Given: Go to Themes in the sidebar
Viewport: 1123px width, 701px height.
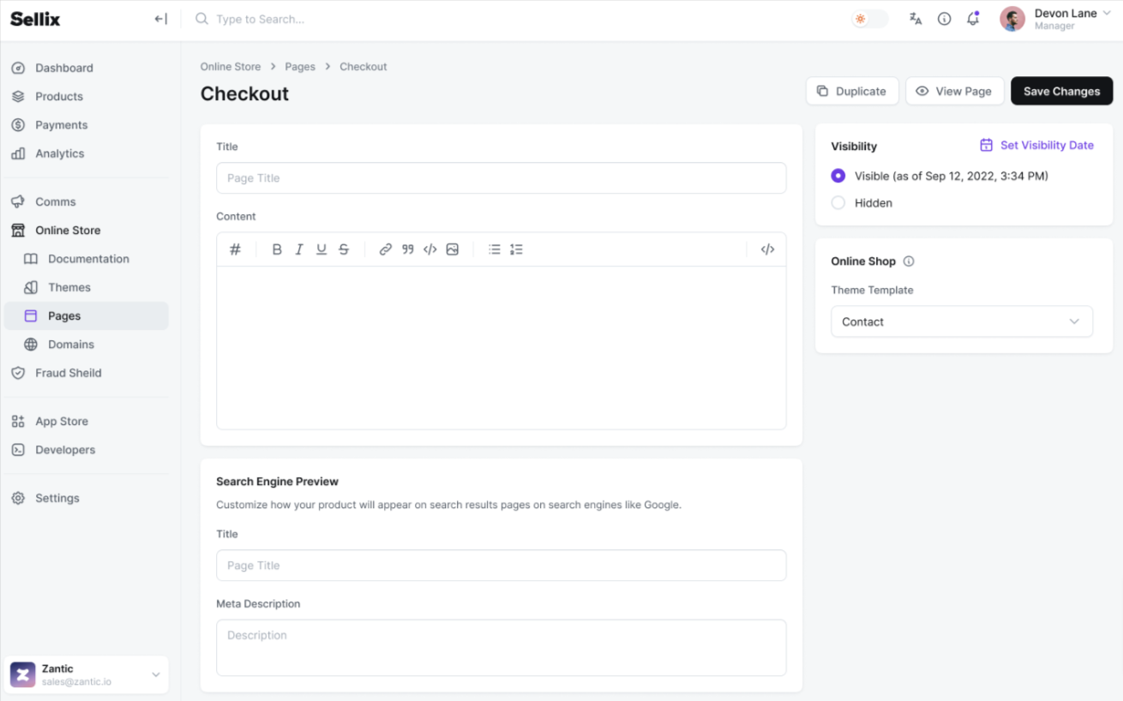Looking at the screenshot, I should click(69, 287).
